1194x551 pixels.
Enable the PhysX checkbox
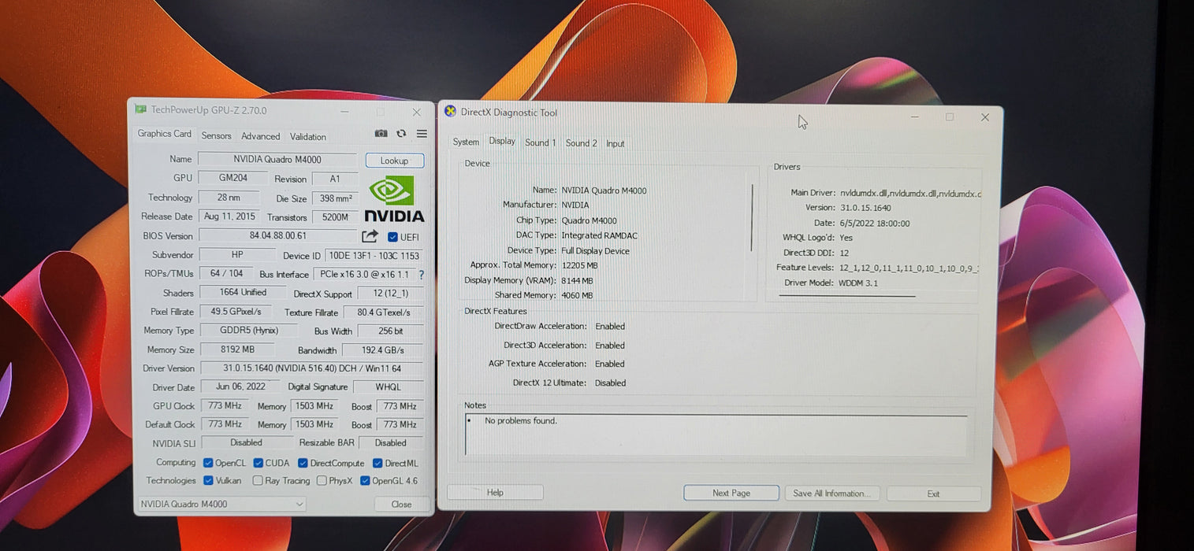coord(322,480)
